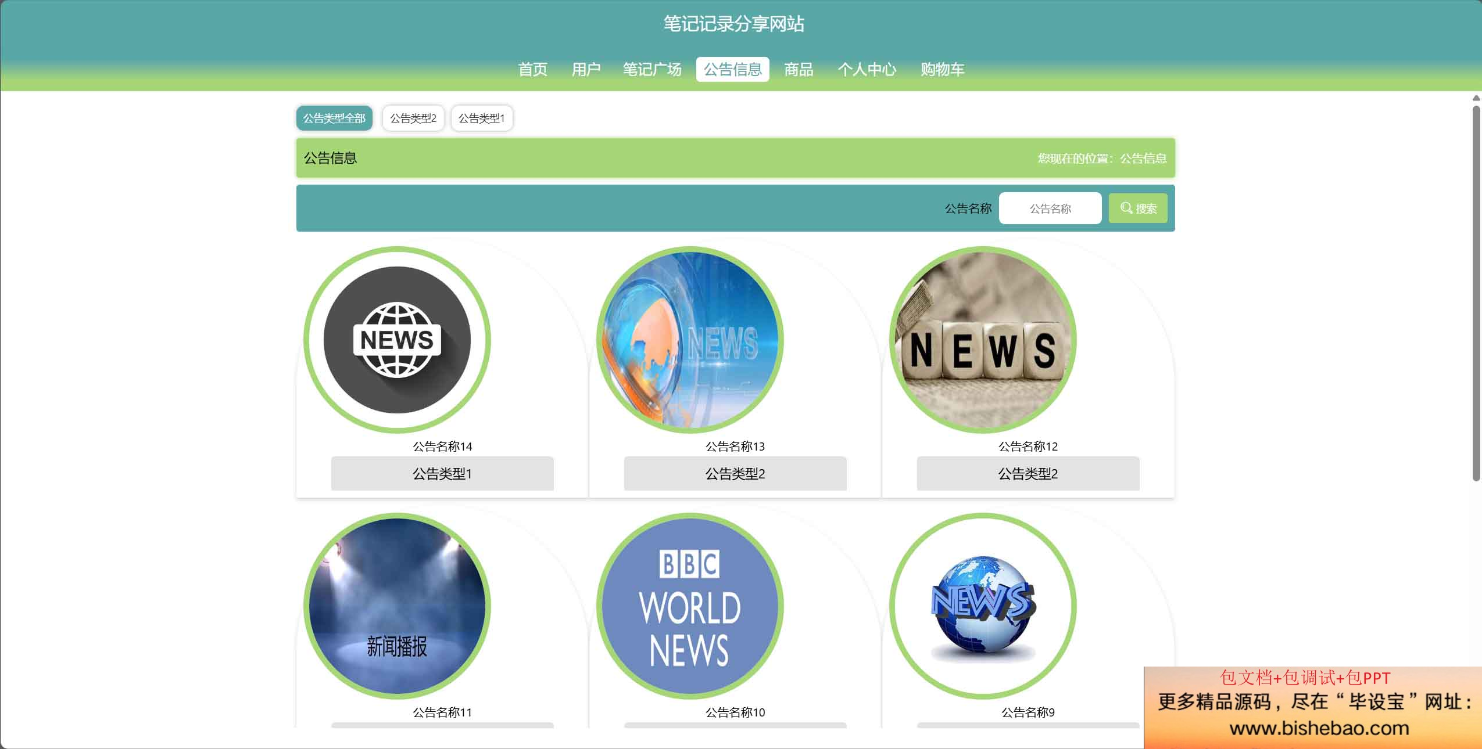Click the 搜索 search button
Screen dimensions: 1482x749
[x=1138, y=208]
